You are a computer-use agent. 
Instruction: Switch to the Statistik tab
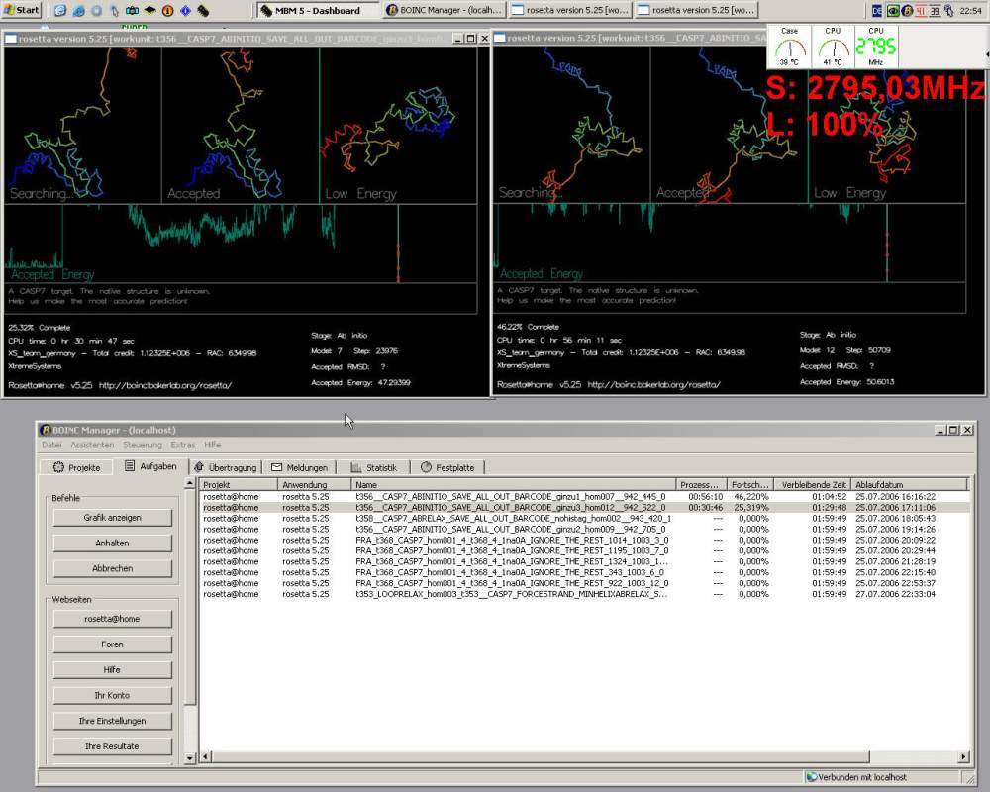[x=373, y=467]
